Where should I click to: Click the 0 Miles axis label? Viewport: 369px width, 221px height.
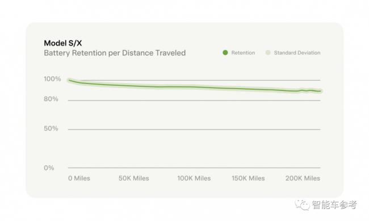(79, 178)
